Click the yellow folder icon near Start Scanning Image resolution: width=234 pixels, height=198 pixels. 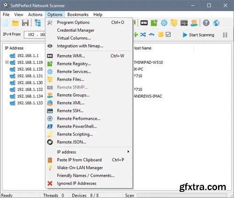161,35
